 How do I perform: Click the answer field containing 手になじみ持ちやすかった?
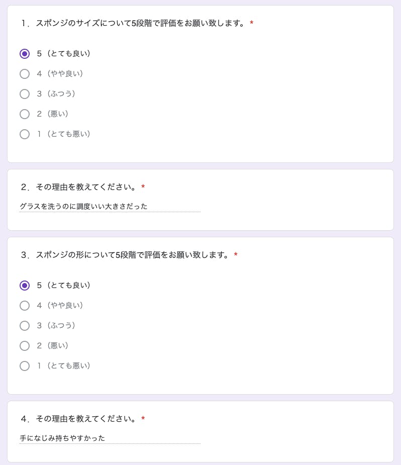tap(110, 438)
